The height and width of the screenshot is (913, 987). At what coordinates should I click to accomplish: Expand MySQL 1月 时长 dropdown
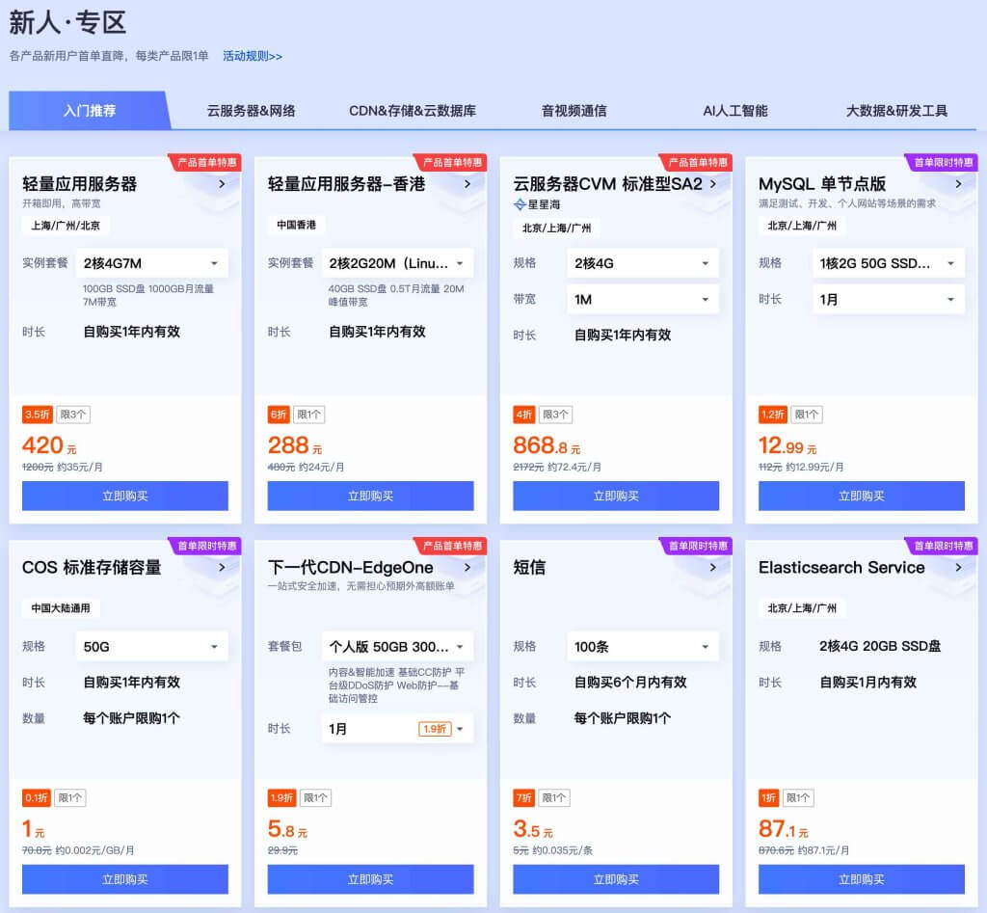click(889, 300)
